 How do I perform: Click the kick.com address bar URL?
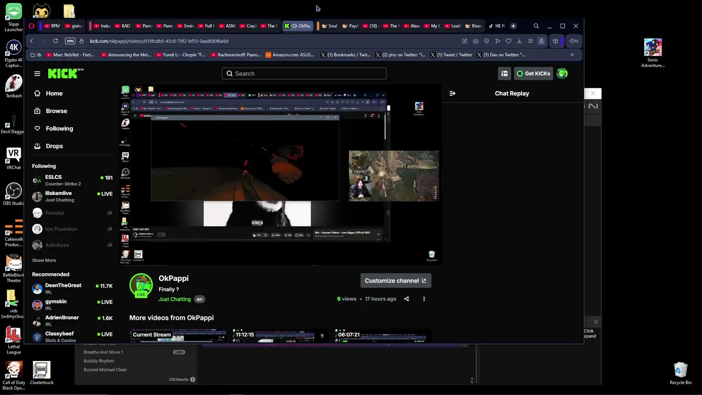coord(159,41)
